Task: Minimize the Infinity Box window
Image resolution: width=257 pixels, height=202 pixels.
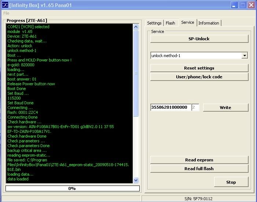Action: pyautogui.click(x=234, y=5)
